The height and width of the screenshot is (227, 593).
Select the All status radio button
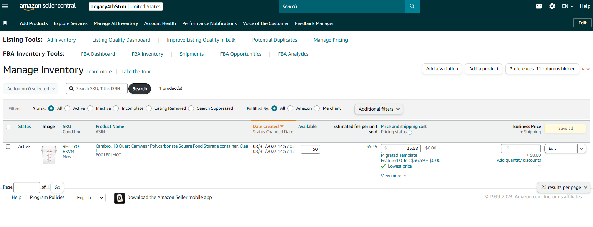coord(51,108)
